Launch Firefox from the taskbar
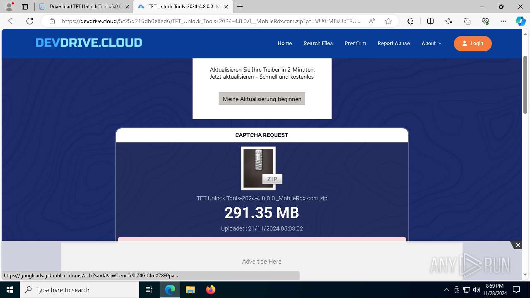Screen dimensions: 530x298 pos(210,290)
